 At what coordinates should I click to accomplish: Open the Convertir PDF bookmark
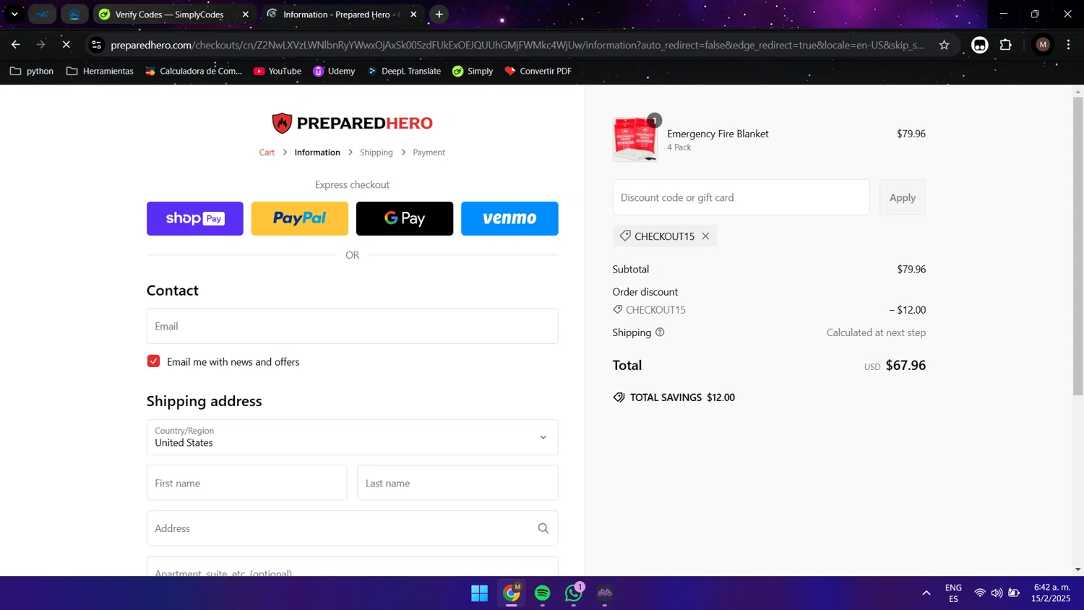click(x=538, y=71)
